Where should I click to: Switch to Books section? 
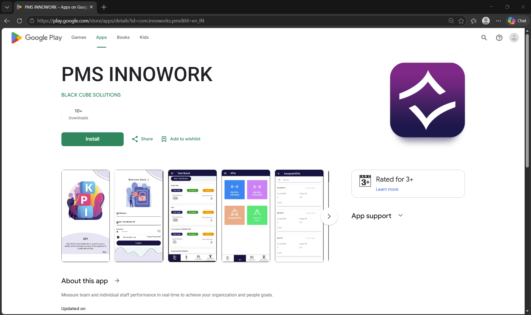123,37
